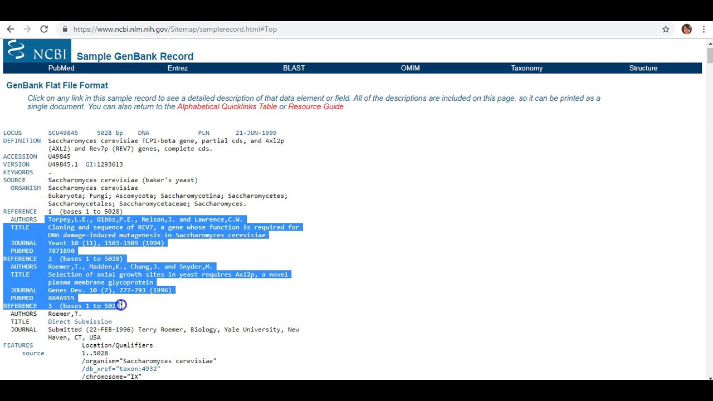Screen dimensions: 713x401
Task: Click the 1..5028 source location
Action: coord(95,353)
